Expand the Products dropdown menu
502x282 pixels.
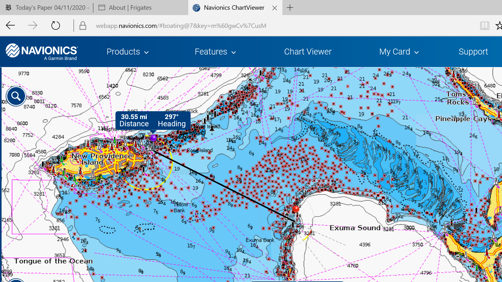click(x=128, y=52)
